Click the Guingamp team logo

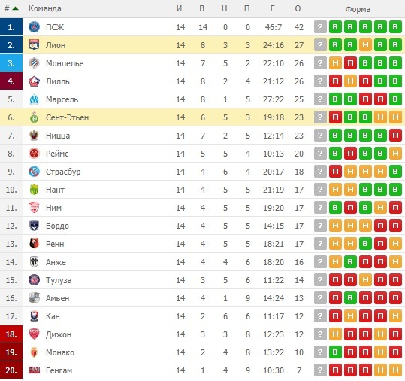tap(34, 370)
